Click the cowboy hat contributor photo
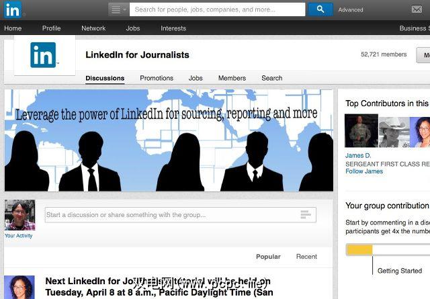This screenshot has height=299, width=430. click(394, 132)
